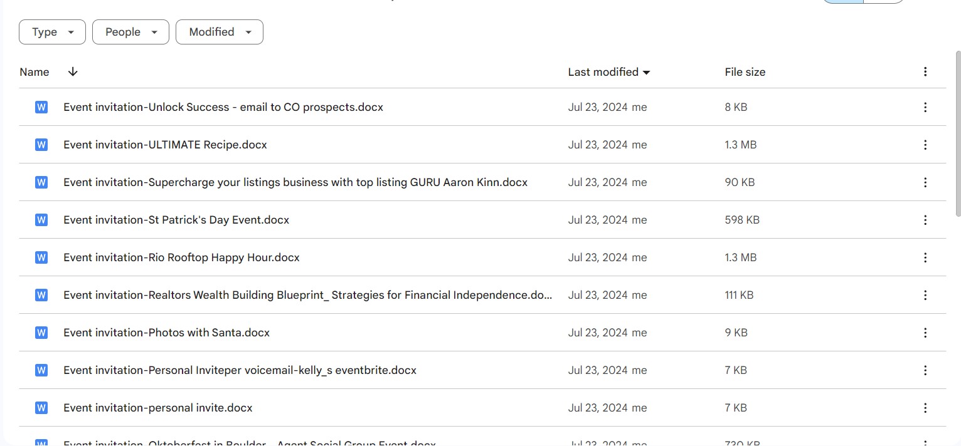
Task: Open the Modified filter dropdown
Action: tap(219, 32)
